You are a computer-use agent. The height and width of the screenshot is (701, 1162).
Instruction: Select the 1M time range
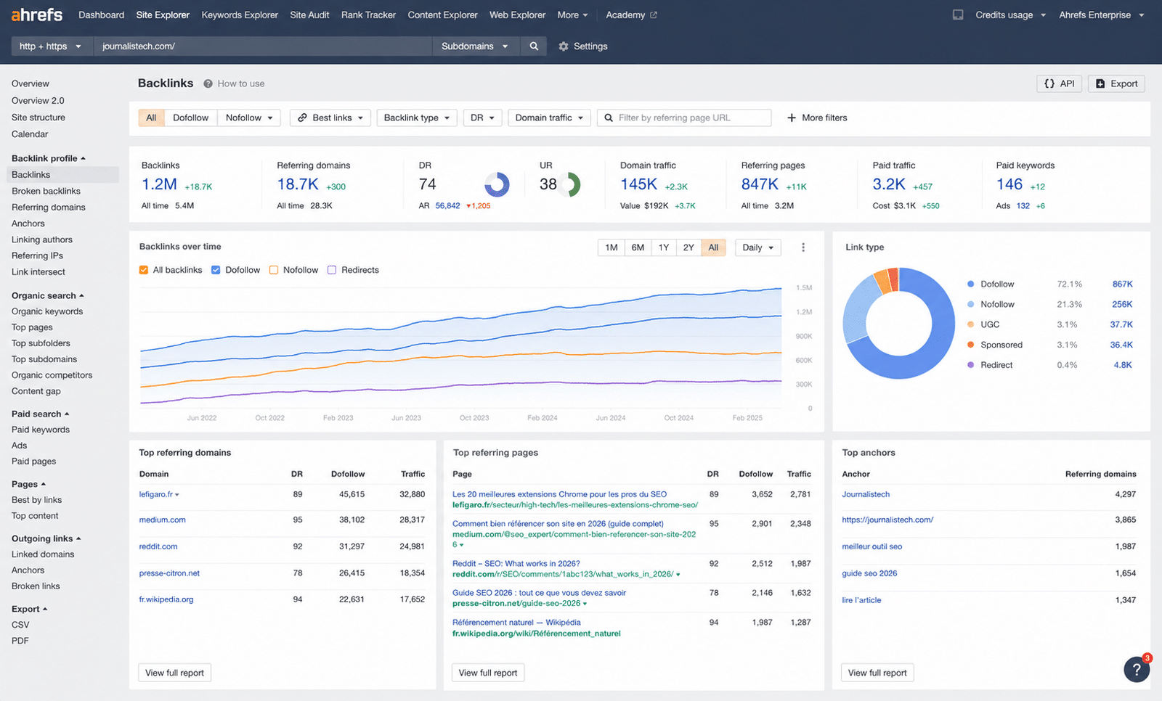(x=612, y=247)
